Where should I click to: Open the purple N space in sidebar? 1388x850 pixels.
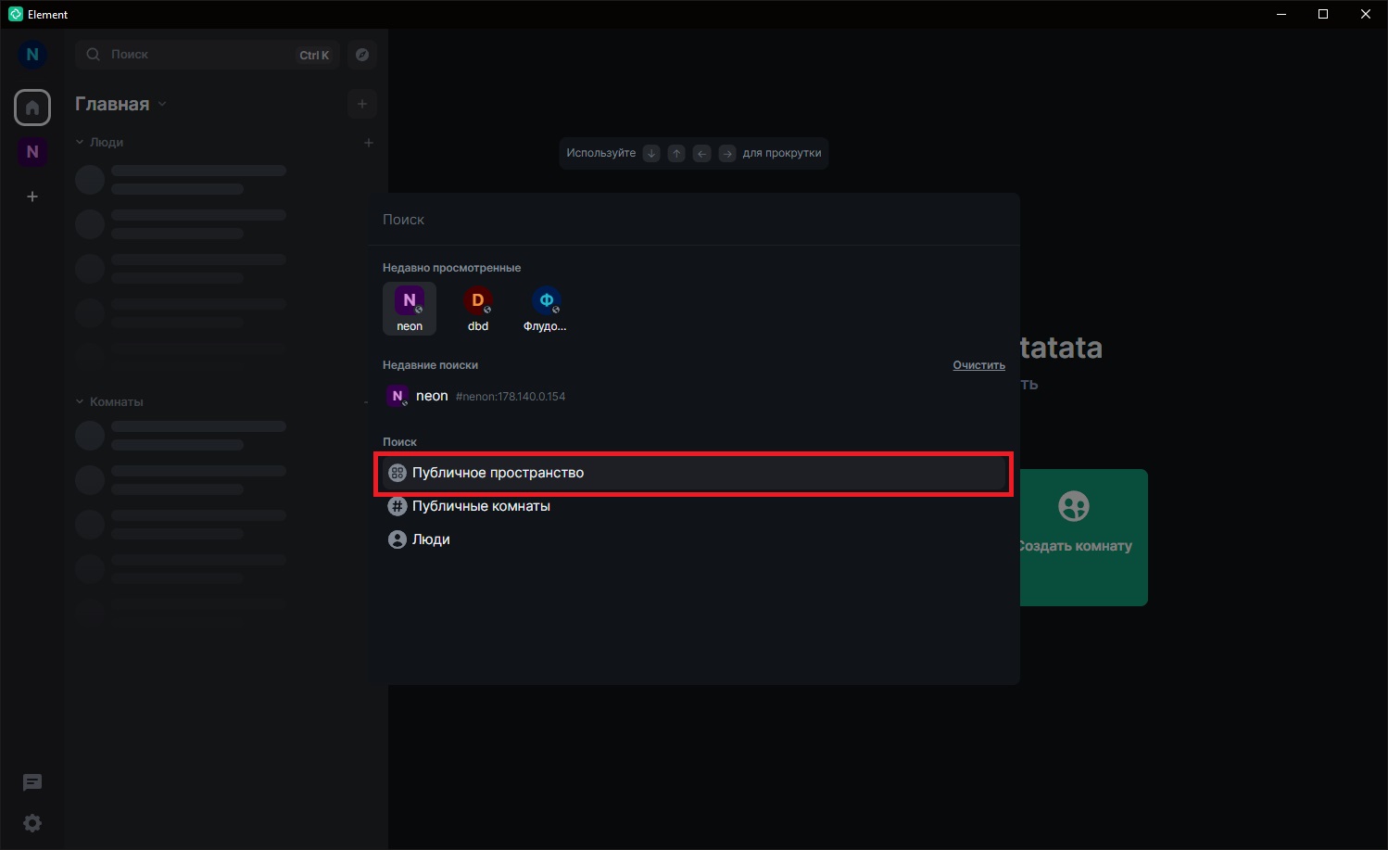point(32,152)
